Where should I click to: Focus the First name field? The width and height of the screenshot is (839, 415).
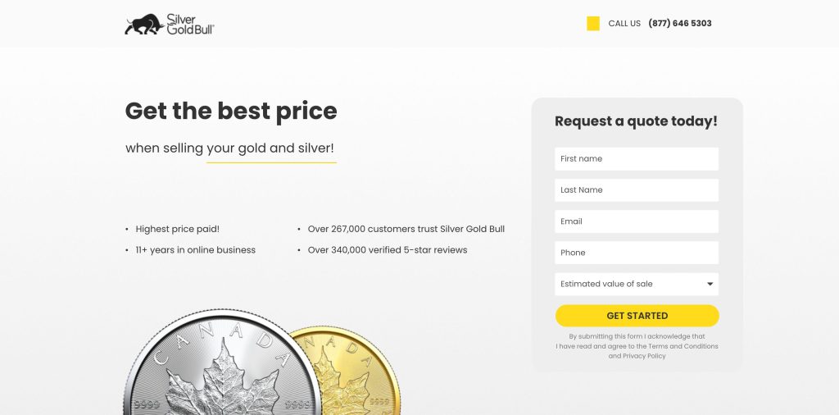[x=637, y=159]
